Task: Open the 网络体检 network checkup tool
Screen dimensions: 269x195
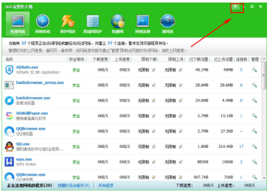Action: coord(42,24)
